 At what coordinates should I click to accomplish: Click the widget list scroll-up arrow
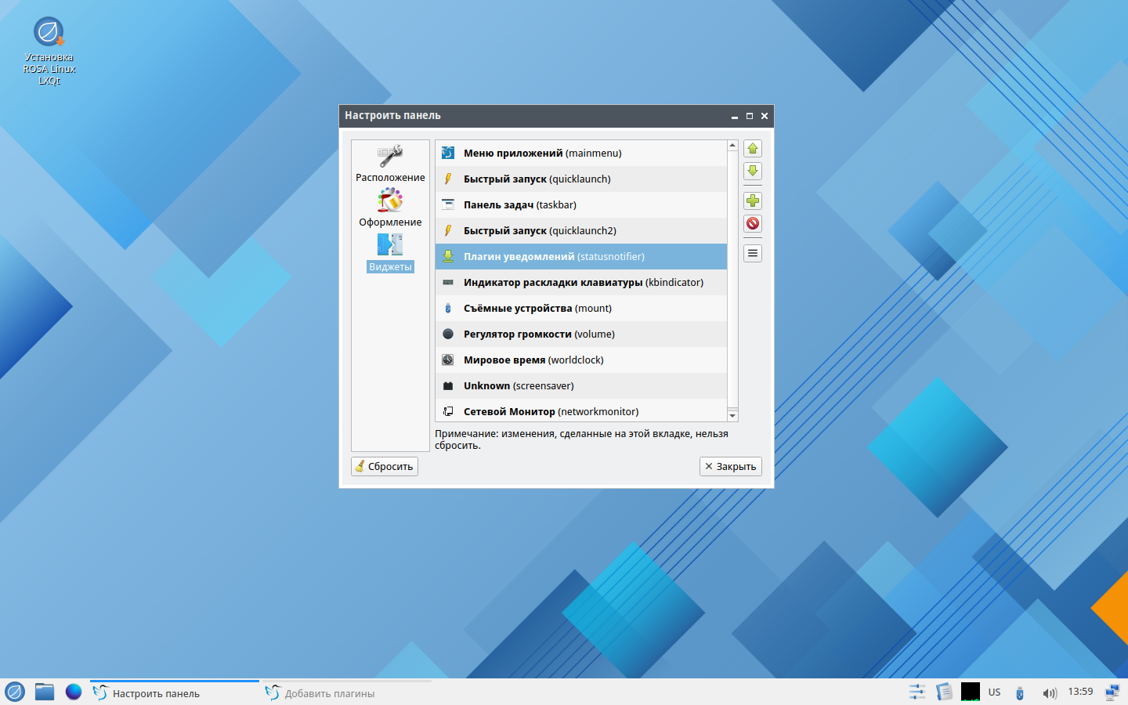pos(732,146)
